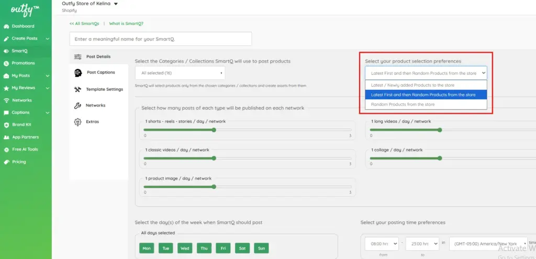Select Random Products from the store option
The width and height of the screenshot is (536, 259).
(426, 104)
